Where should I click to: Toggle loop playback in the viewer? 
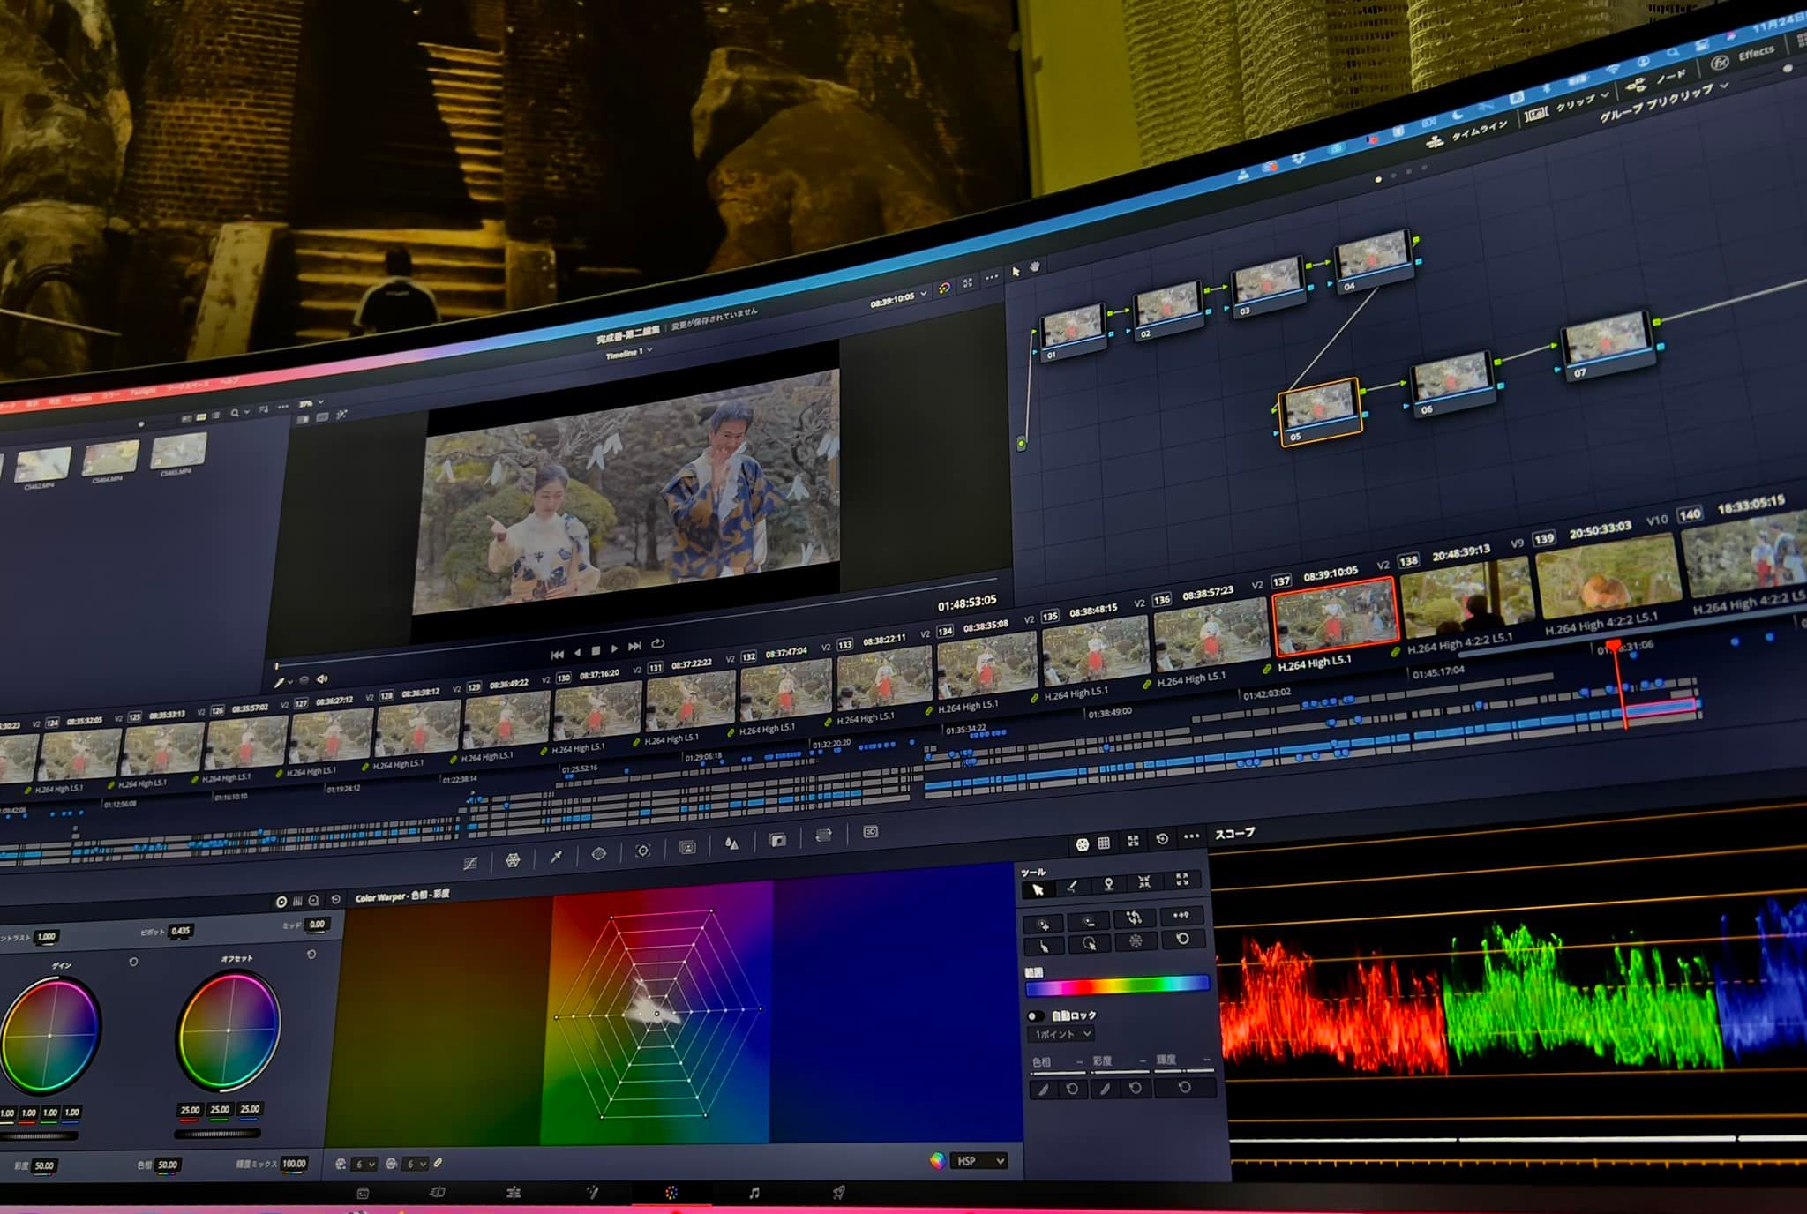pos(657,643)
